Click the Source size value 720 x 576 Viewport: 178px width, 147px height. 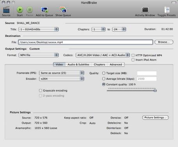pos(41,118)
